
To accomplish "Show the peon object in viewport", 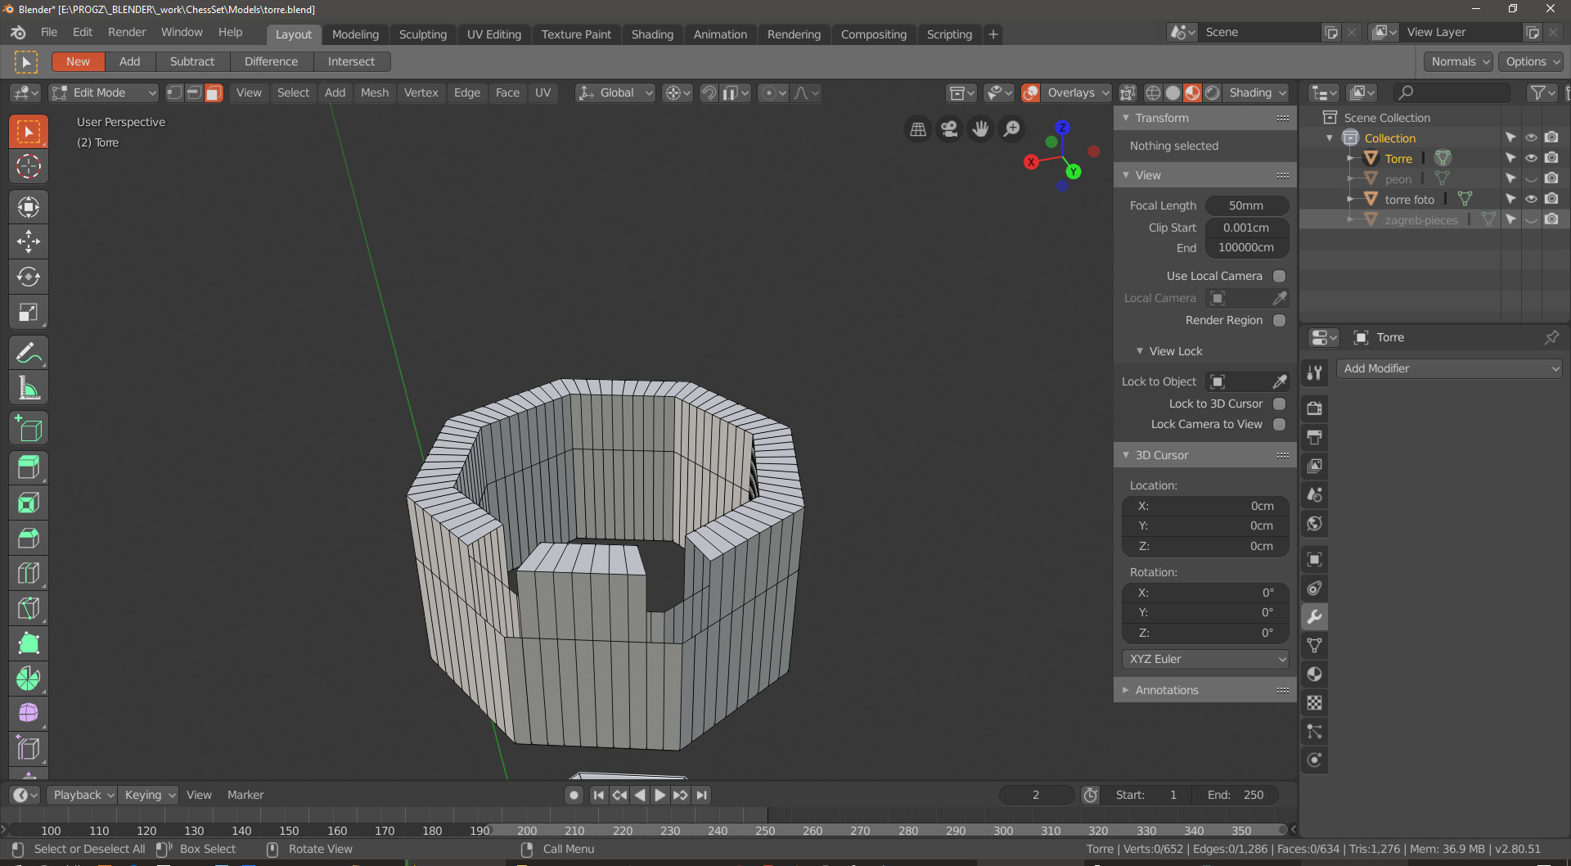I will (x=1531, y=178).
